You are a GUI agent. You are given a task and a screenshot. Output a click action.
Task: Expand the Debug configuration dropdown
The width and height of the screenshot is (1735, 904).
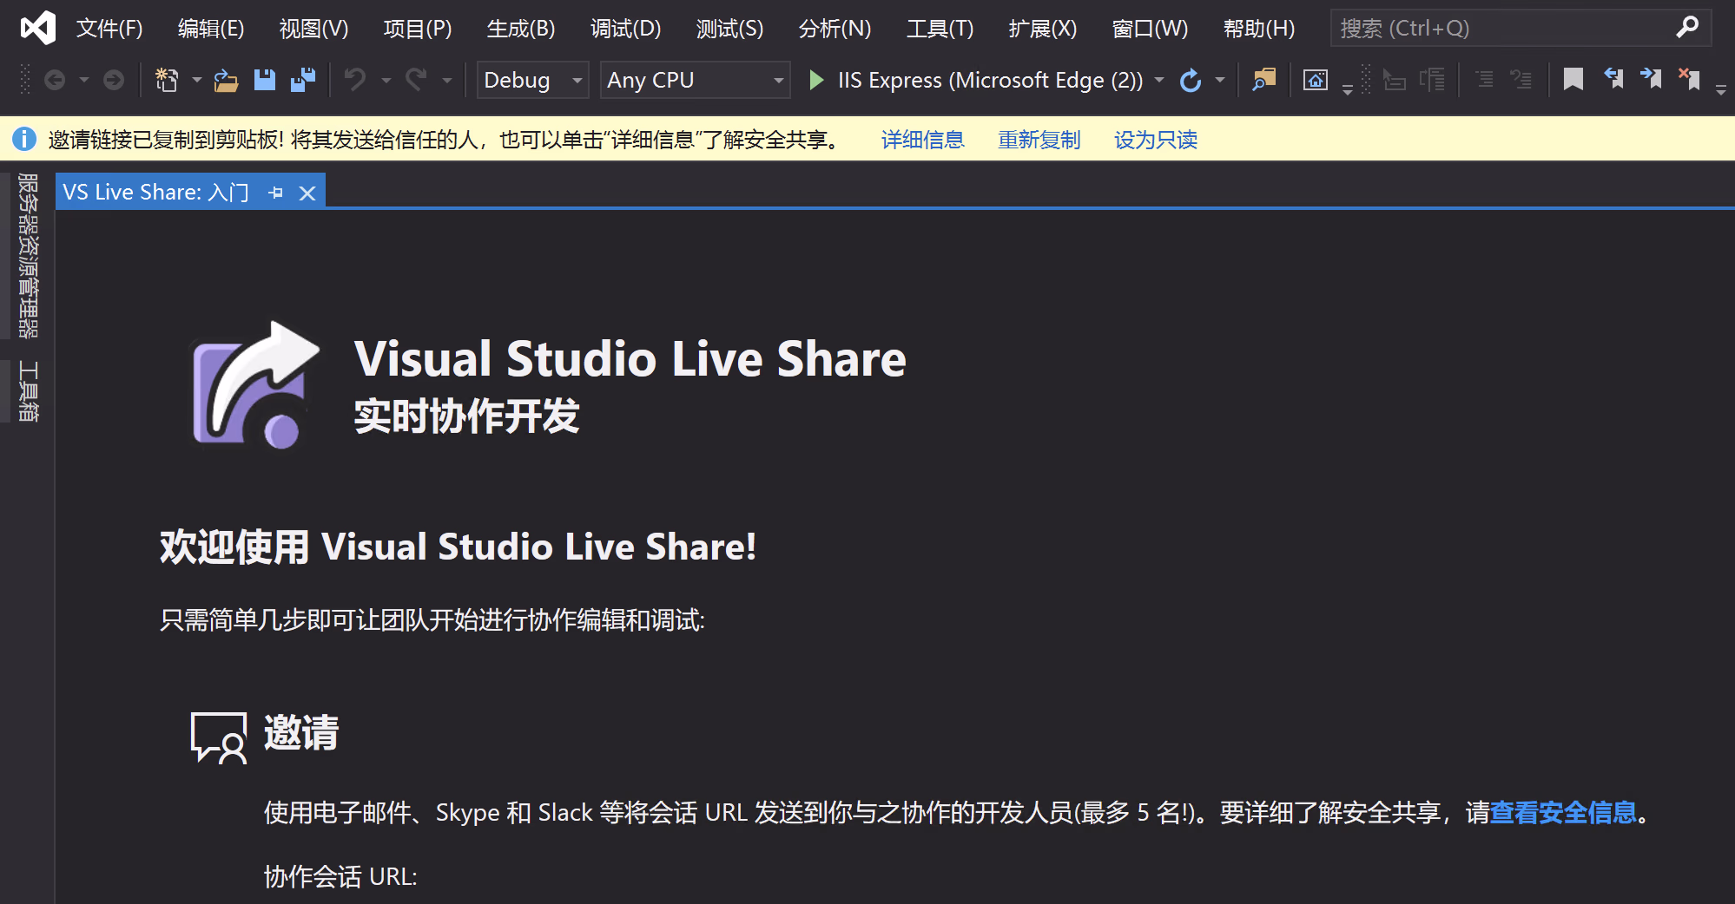[x=577, y=81]
